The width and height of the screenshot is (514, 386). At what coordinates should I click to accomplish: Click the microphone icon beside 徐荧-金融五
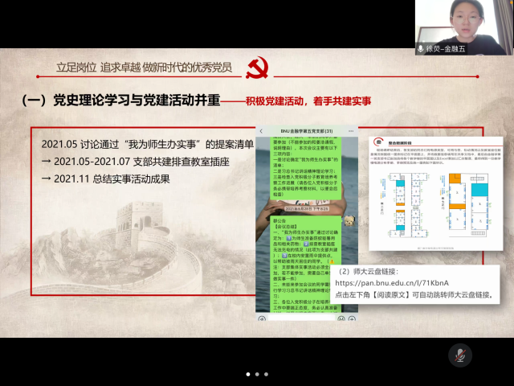pos(421,49)
